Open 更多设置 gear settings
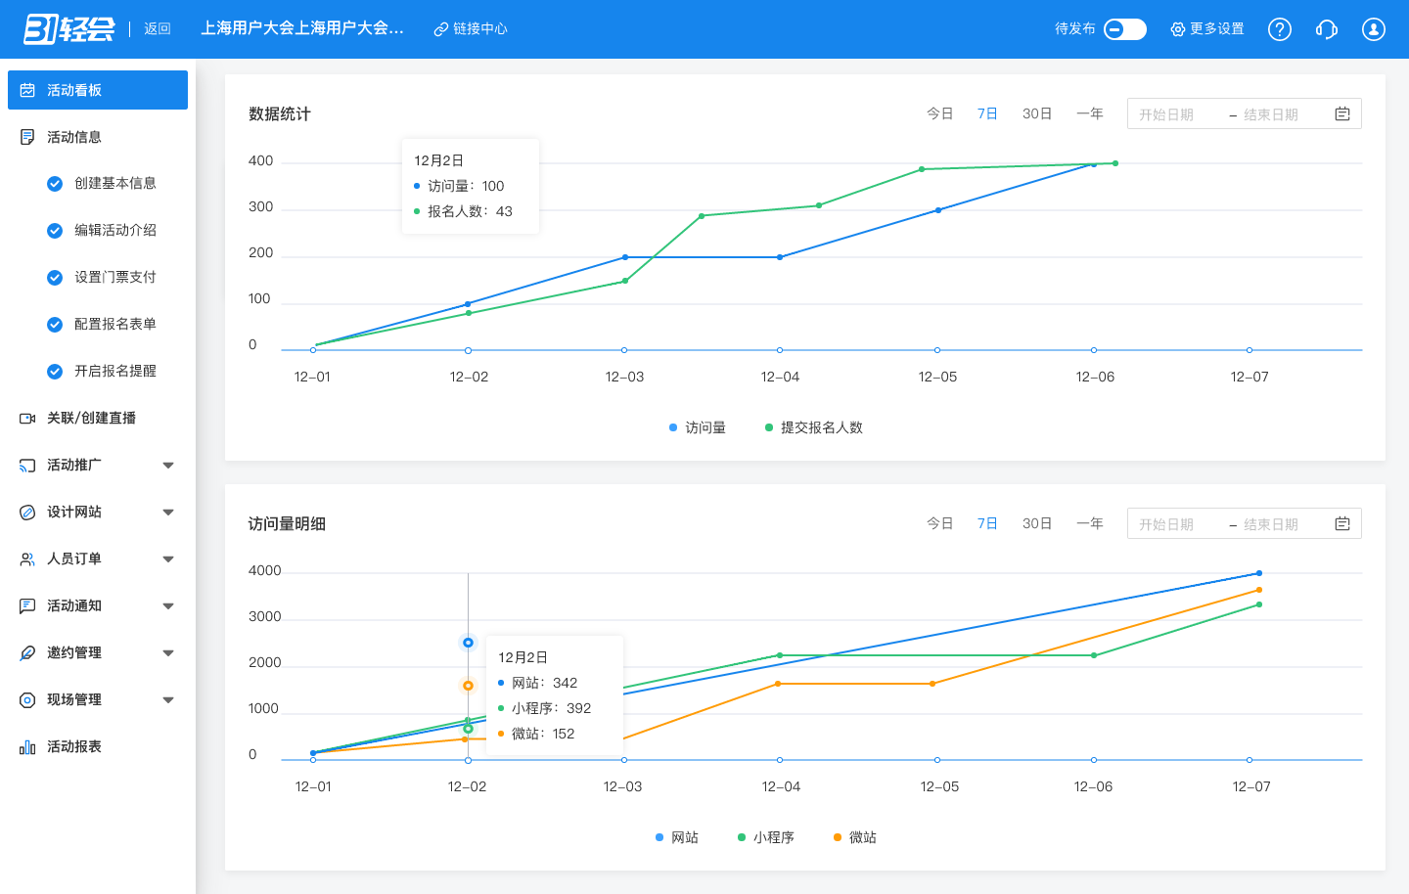The height and width of the screenshot is (894, 1409). (1207, 29)
